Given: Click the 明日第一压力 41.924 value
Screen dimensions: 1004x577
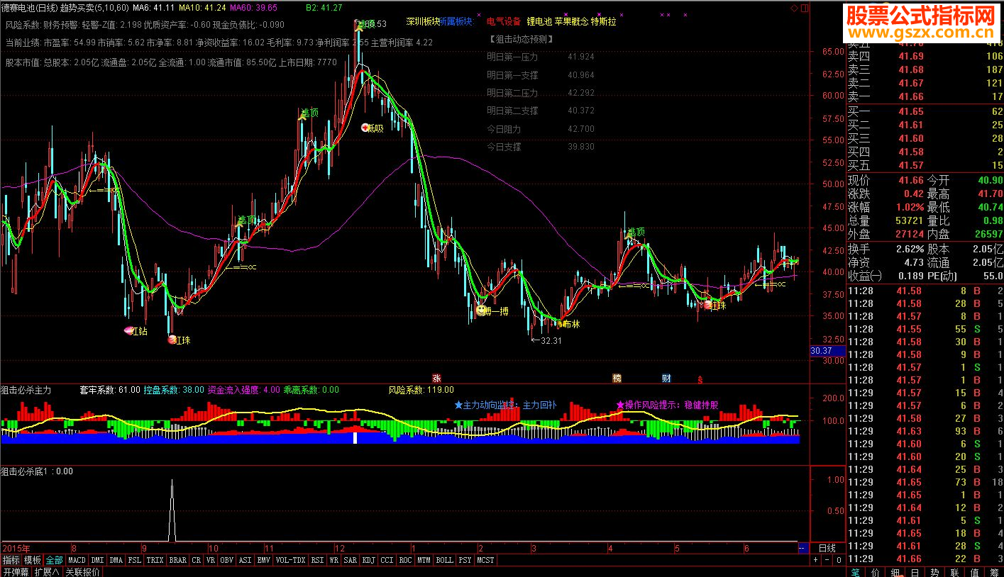Looking at the screenshot, I should tap(581, 57).
